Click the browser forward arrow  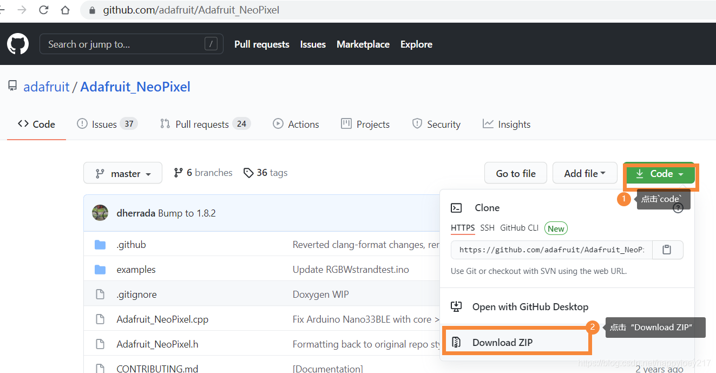[x=22, y=10]
